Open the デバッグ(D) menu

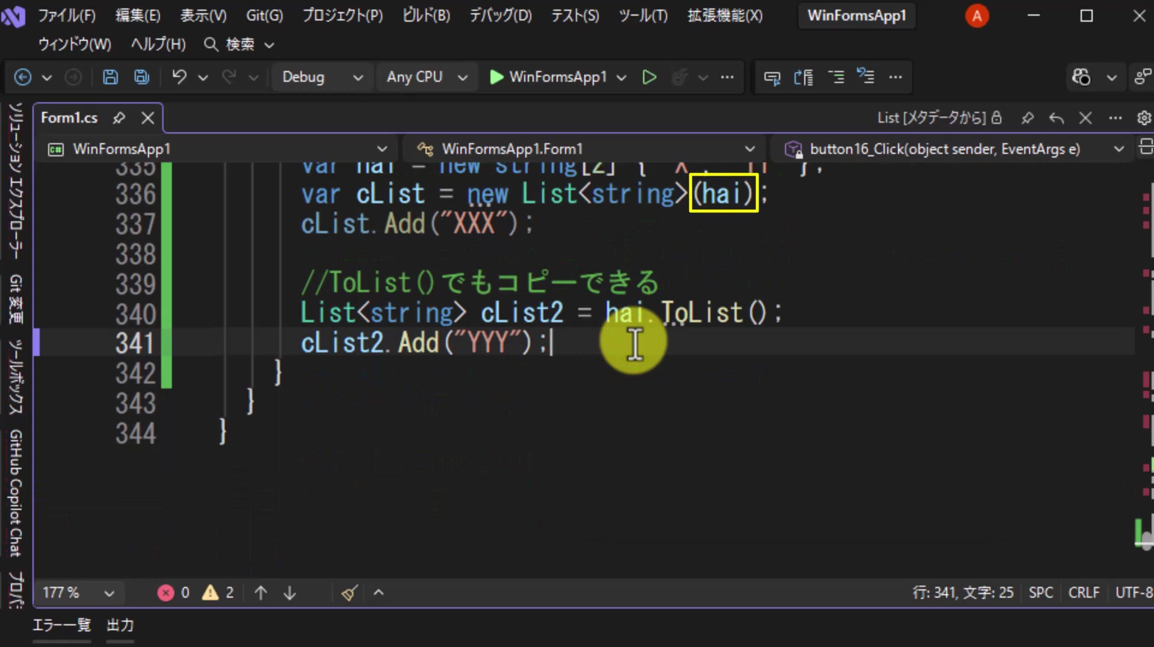click(x=501, y=16)
